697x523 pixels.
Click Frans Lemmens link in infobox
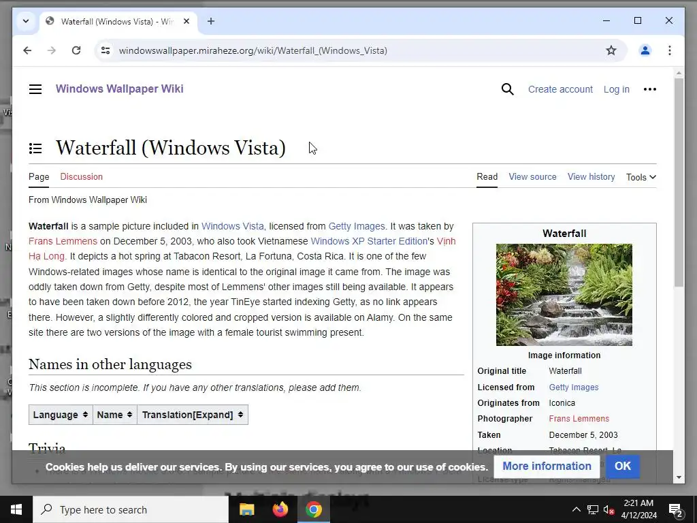pyautogui.click(x=579, y=419)
